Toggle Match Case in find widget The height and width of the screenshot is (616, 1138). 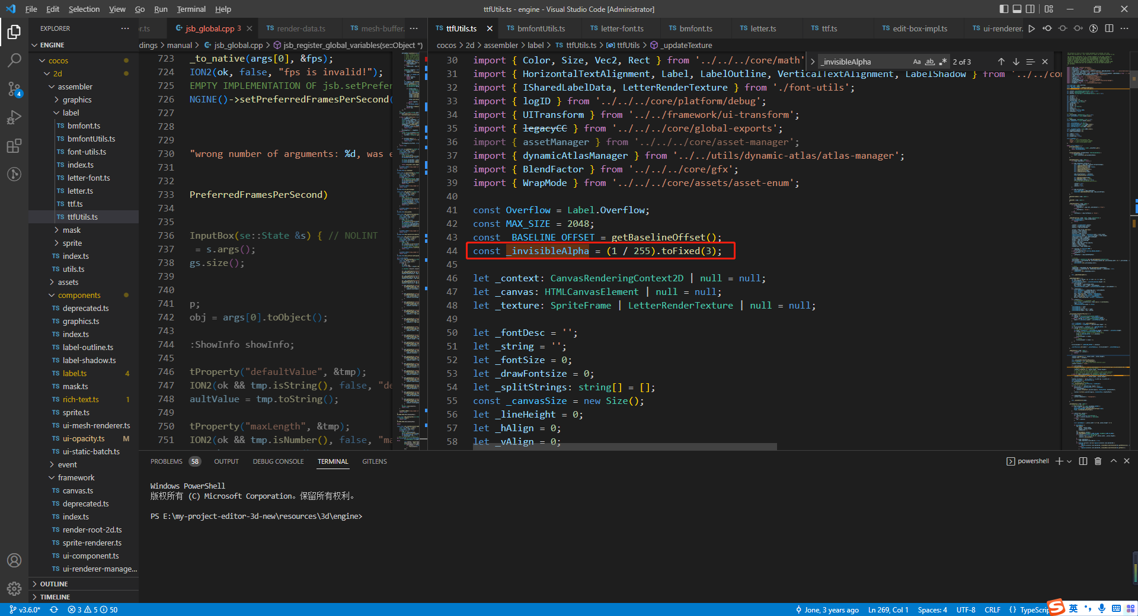(x=917, y=62)
